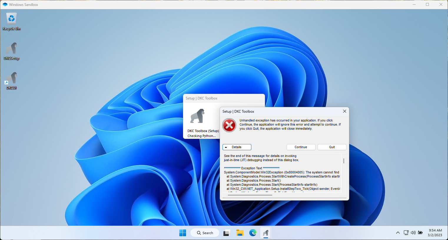
Task: Click the InstallStepTwo_Tick stack trace line
Action: tap(283, 189)
